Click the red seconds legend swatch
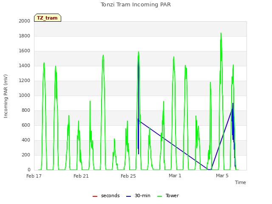This screenshot has height=204, width=272. (x=95, y=196)
